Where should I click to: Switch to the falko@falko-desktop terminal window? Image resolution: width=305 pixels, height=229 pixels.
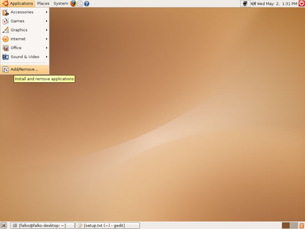[x=42, y=226]
